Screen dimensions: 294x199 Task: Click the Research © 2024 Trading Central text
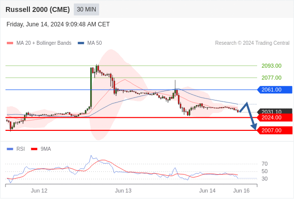[x=252, y=43]
